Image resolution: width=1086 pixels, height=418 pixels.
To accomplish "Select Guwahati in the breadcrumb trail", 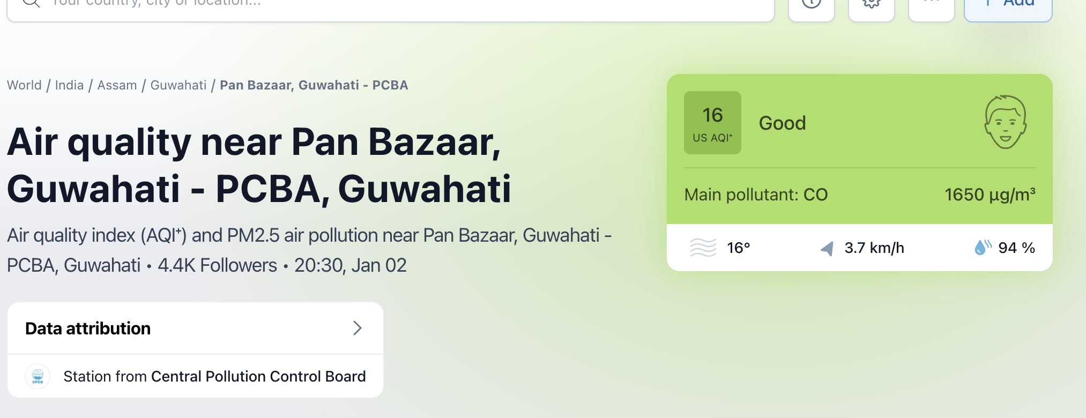I will (178, 85).
